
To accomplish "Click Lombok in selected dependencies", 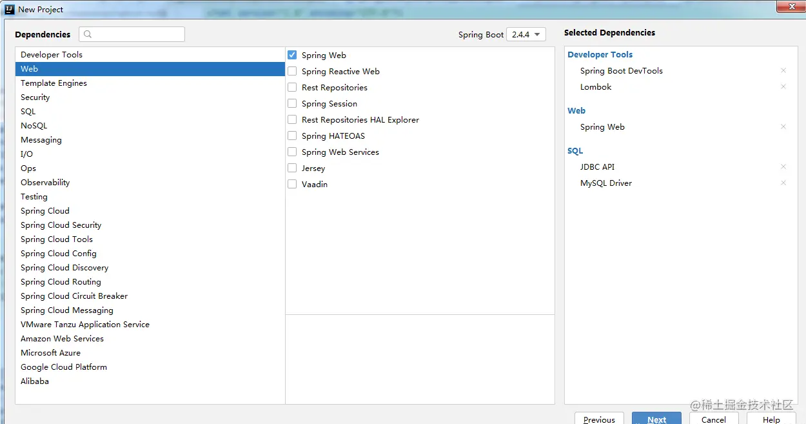I will 596,87.
